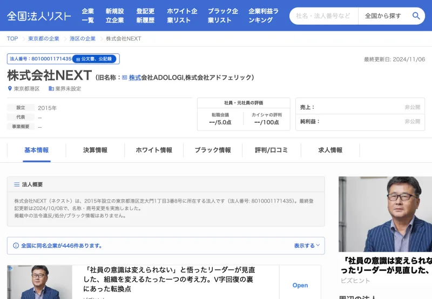
Task: Select the 求人情報 tab
Action: pyautogui.click(x=330, y=150)
